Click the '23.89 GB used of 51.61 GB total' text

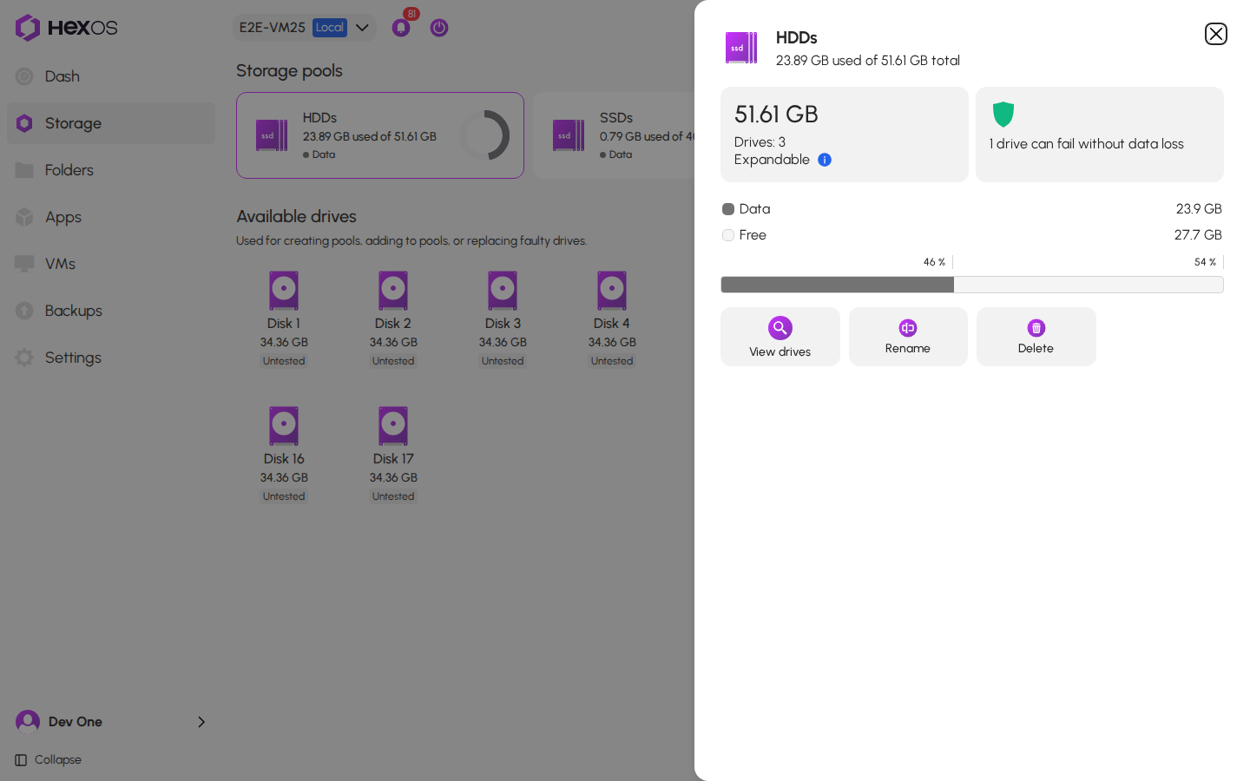tap(868, 61)
